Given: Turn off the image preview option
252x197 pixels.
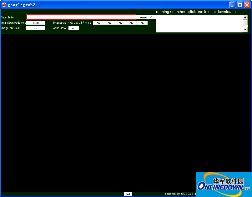Looking at the screenshot, I should (x=36, y=28).
